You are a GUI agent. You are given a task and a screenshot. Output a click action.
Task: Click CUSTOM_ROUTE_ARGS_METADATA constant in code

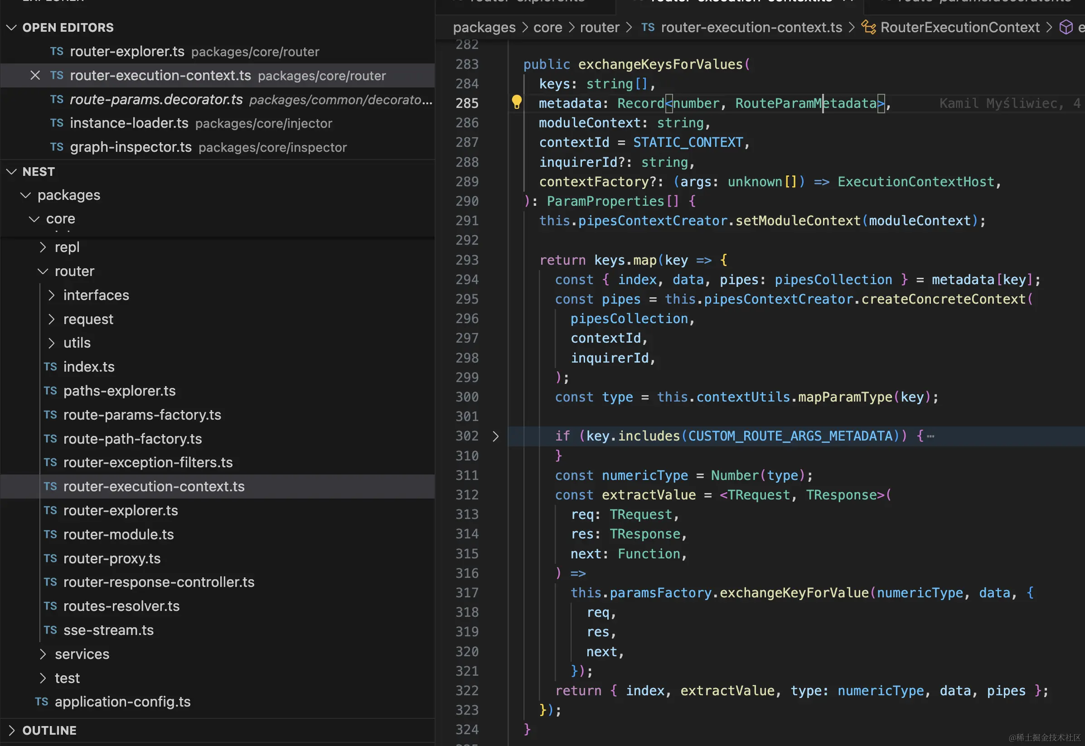pos(790,436)
